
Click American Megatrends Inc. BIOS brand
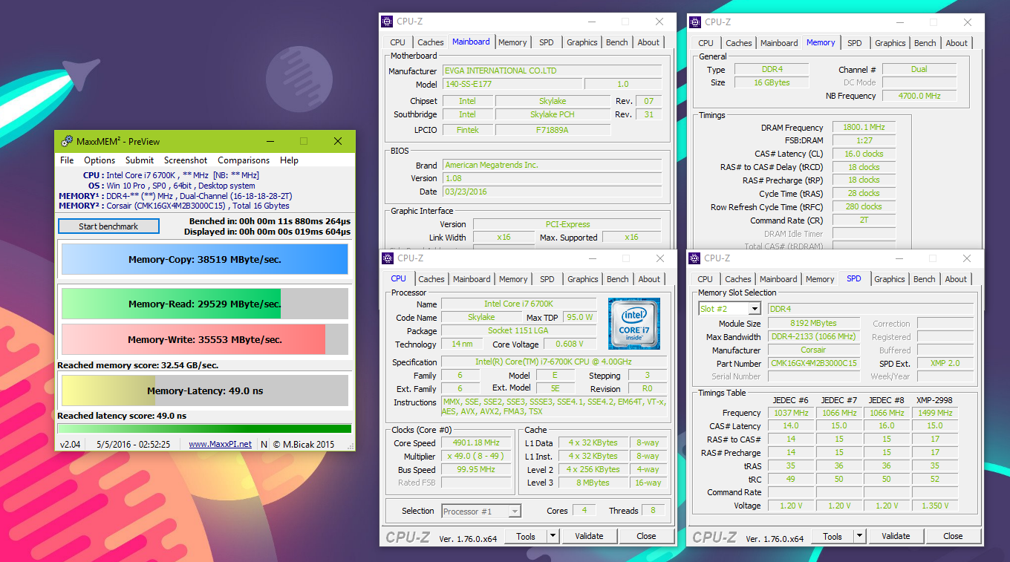tap(552, 165)
